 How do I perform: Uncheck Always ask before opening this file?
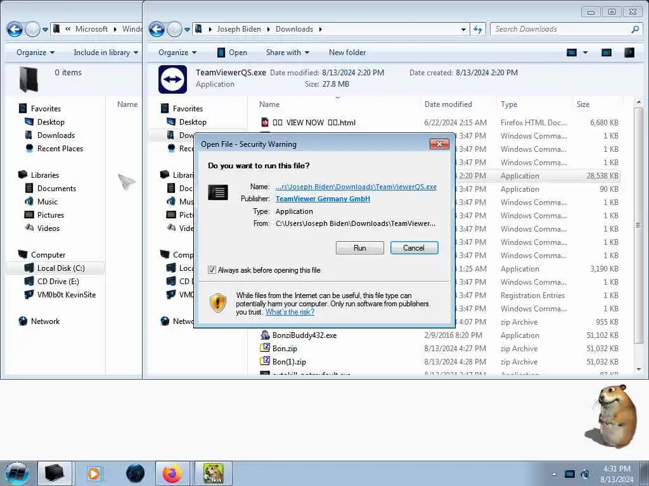[x=212, y=270]
